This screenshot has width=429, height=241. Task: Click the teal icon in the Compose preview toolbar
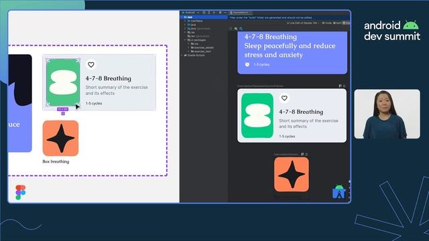tap(241, 28)
